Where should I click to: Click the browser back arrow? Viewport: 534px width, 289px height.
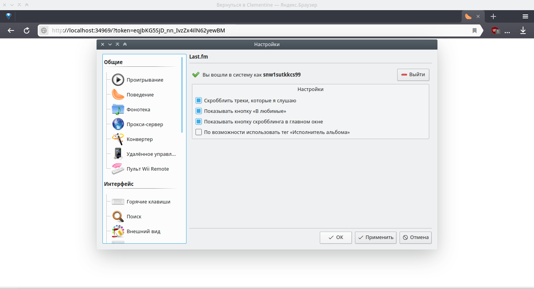click(11, 30)
